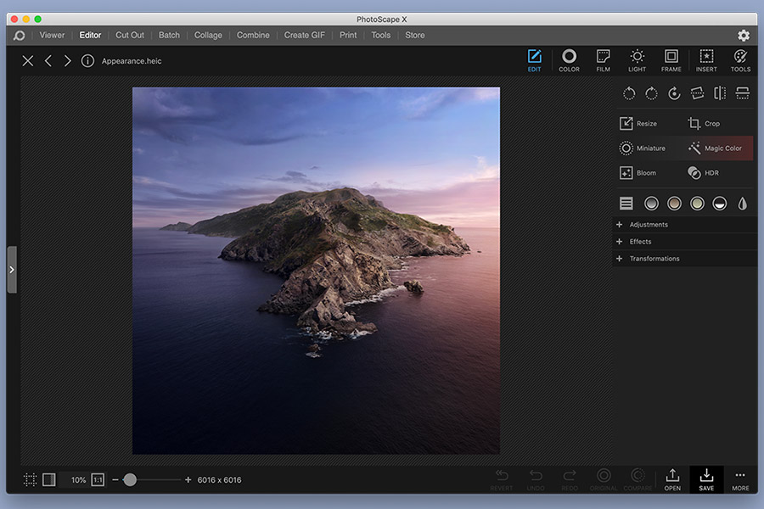The height and width of the screenshot is (509, 764).
Task: Go to previous image arrow
Action: tap(48, 61)
